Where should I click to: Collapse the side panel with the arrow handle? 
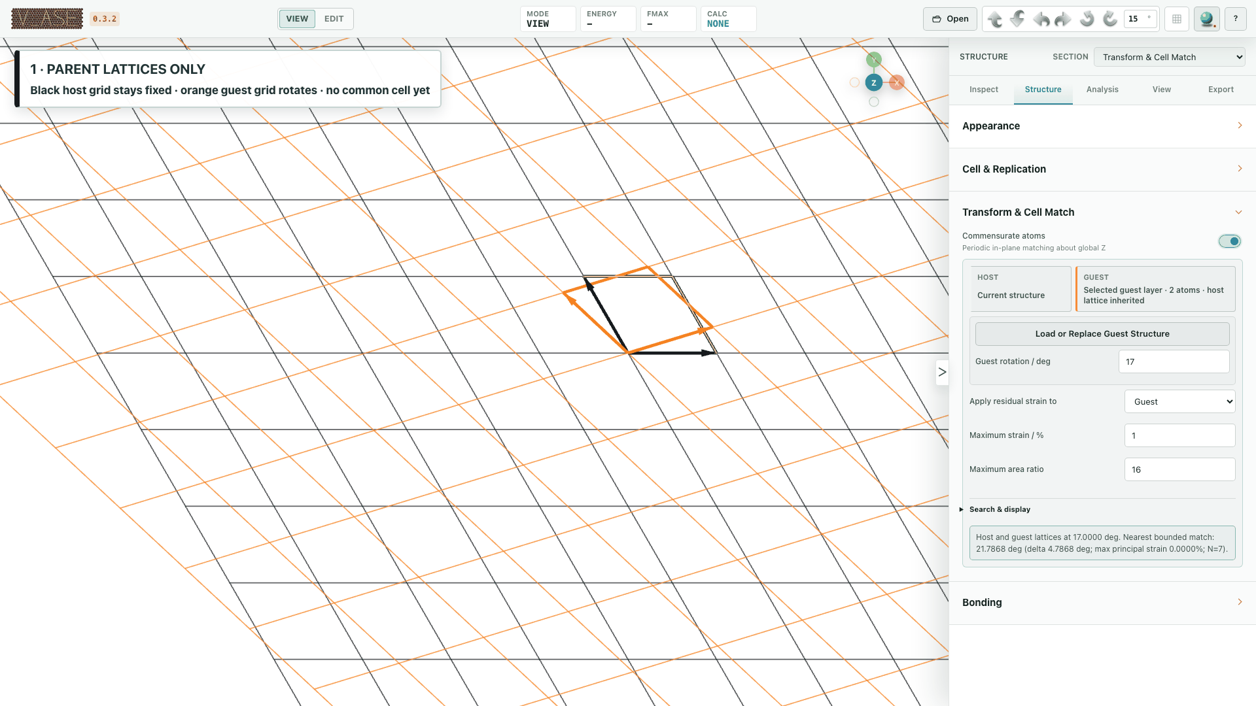click(942, 372)
